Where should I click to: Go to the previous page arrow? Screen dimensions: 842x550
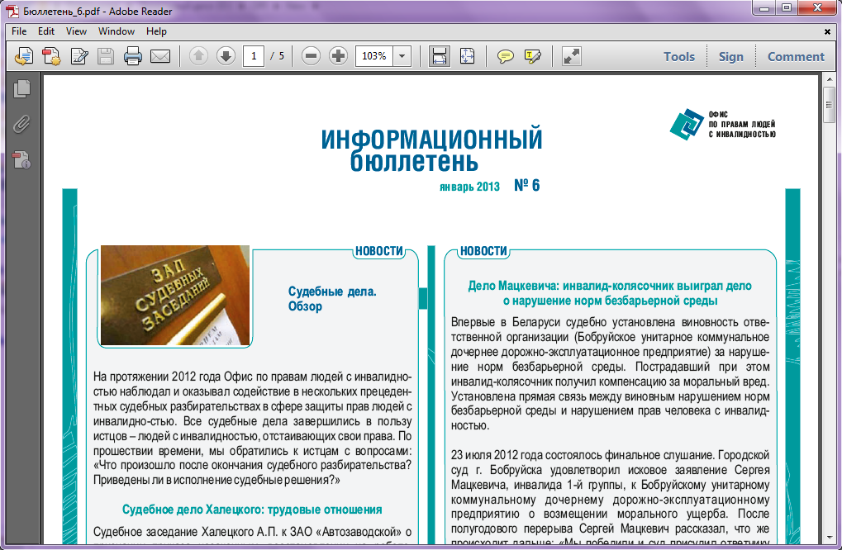[x=198, y=56]
